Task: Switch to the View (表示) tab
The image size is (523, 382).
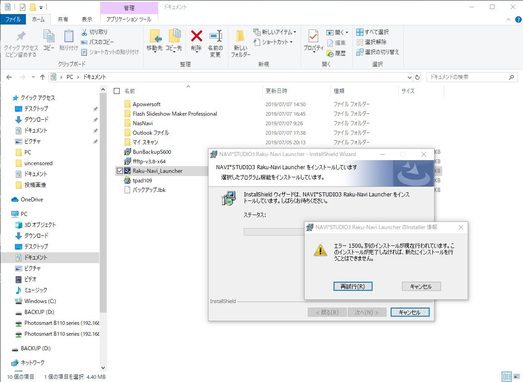Action: click(x=87, y=20)
